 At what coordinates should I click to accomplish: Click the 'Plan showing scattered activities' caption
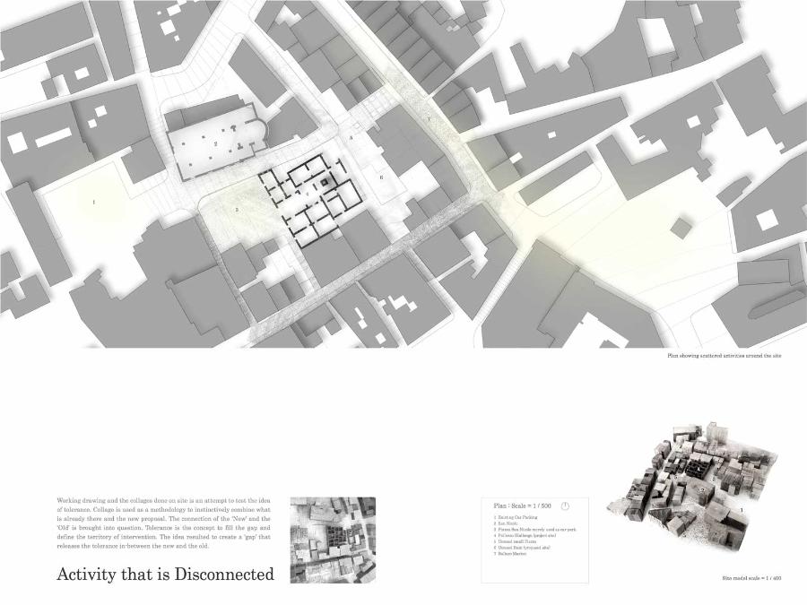coord(725,356)
